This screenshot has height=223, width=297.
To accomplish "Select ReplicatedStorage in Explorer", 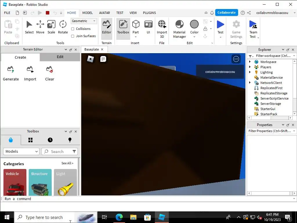I will pyautogui.click(x=274, y=93).
